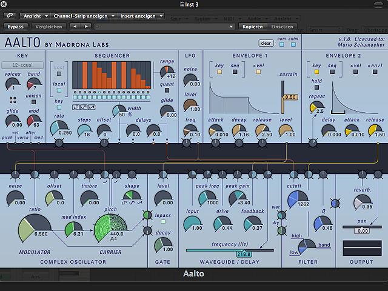Viewport: 388px width, 291px height.
Task: Click the filter Q knob
Action: (323, 223)
